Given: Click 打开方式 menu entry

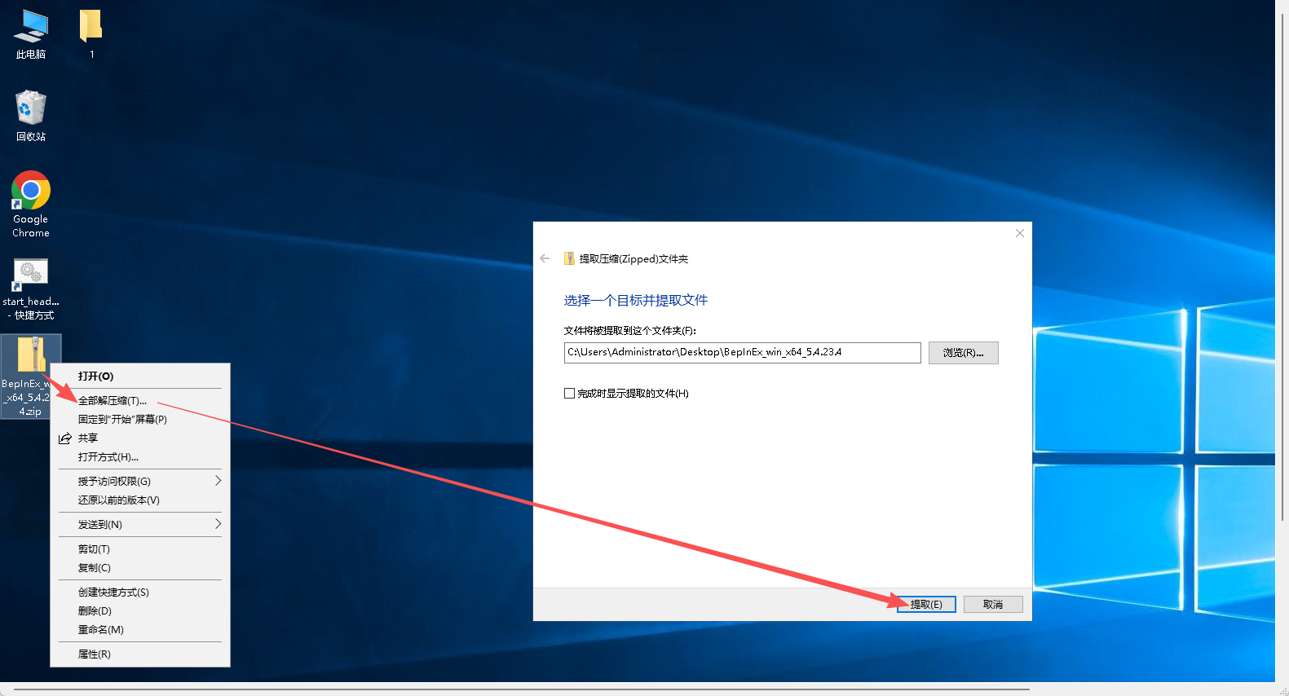Looking at the screenshot, I should pos(108,457).
